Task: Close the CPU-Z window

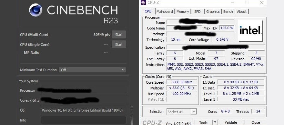Action: coord(262,3)
